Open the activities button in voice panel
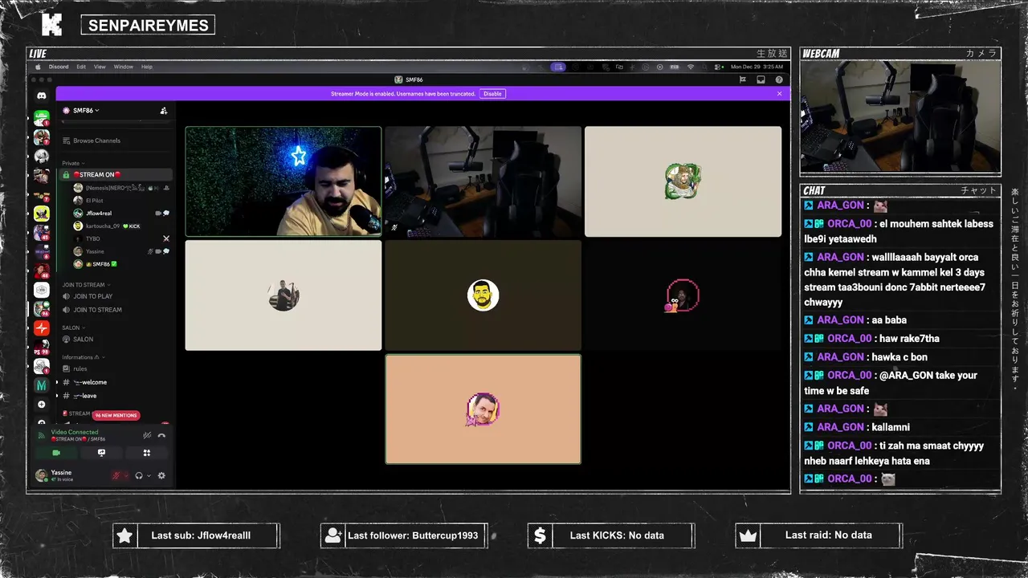 click(146, 453)
